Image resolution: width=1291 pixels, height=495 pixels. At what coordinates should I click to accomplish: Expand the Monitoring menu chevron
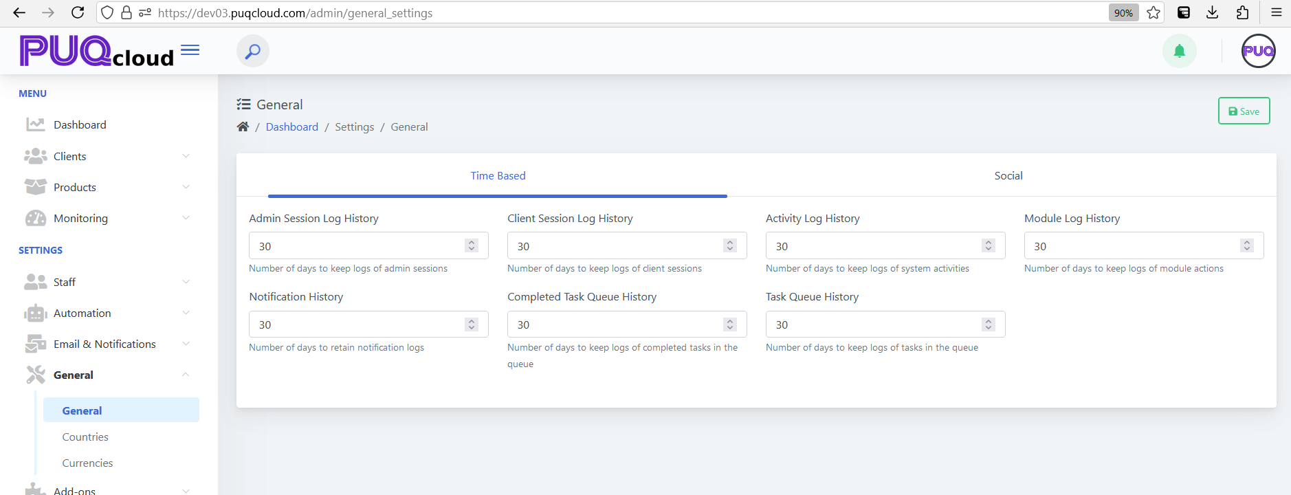186,218
